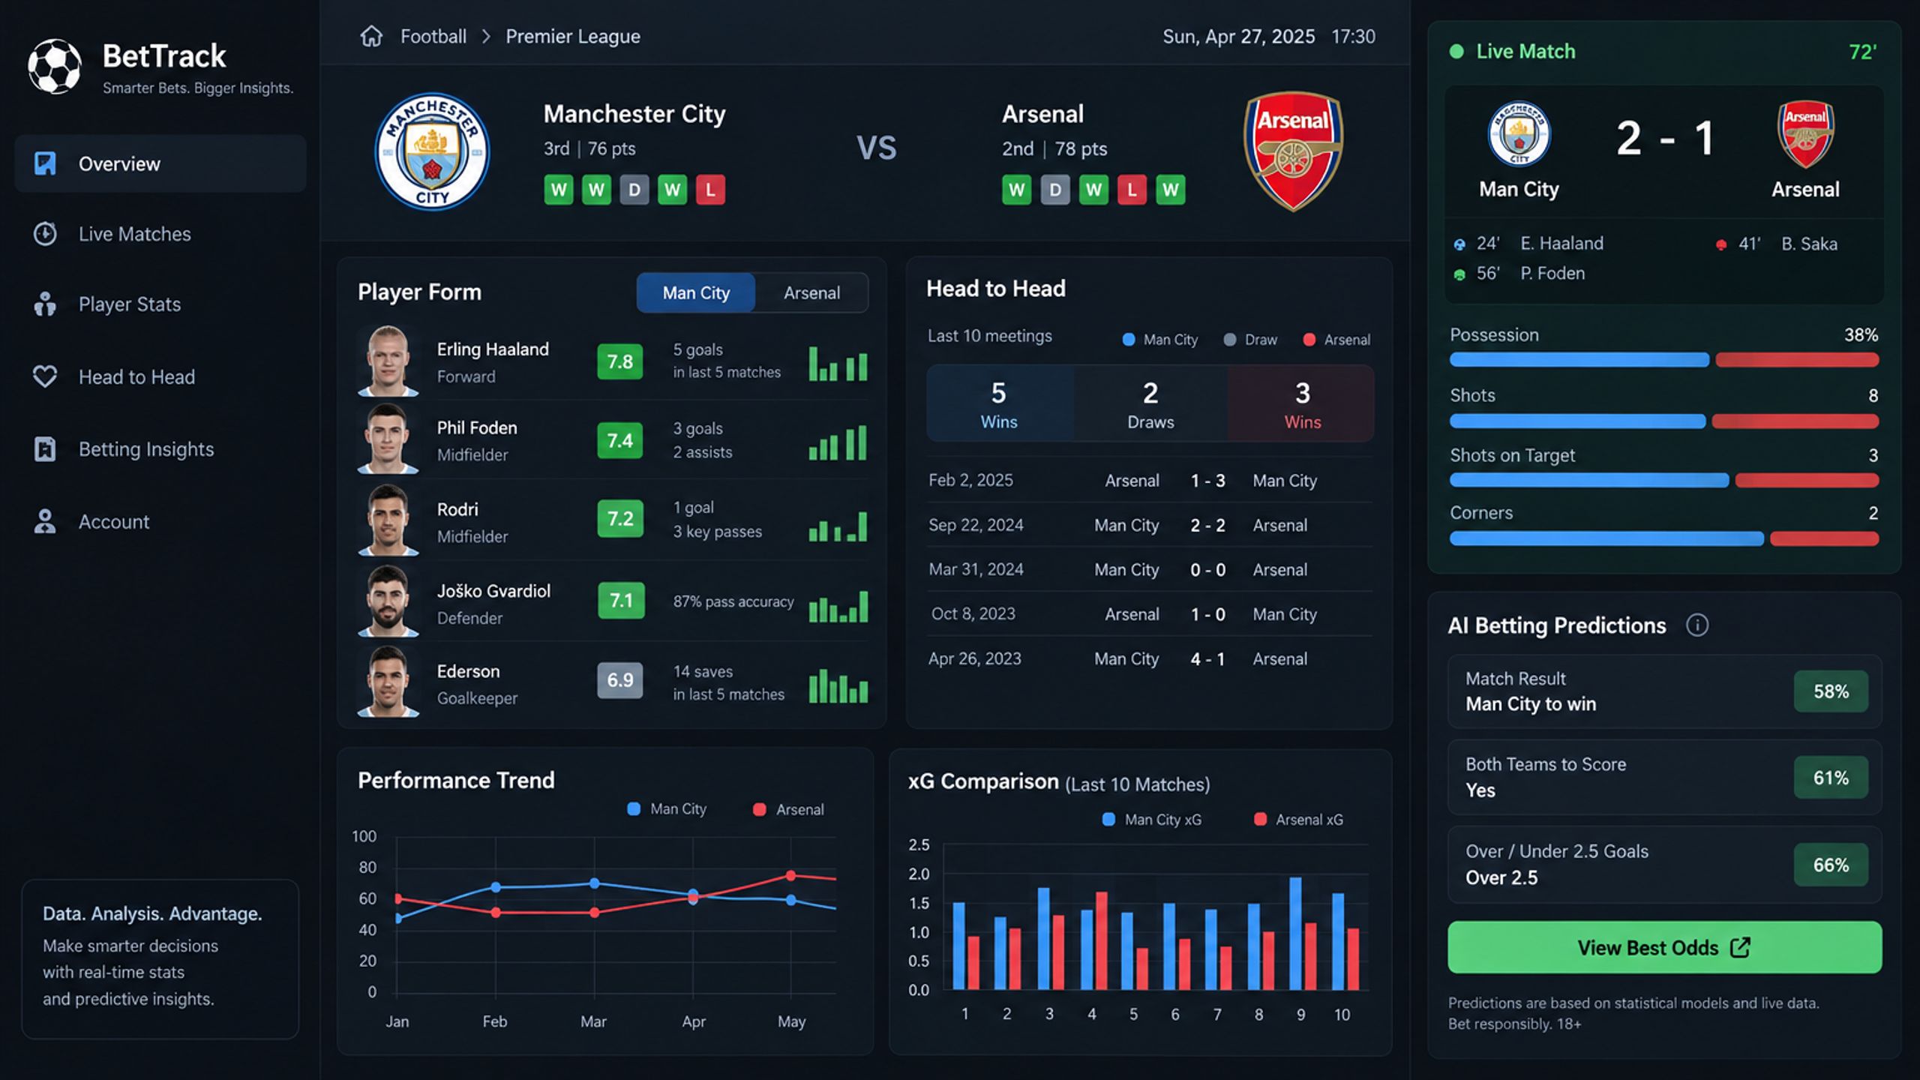Screen dimensions: 1920x1080
Task: Select the Player Stats icon
Action: pyautogui.click(x=45, y=304)
